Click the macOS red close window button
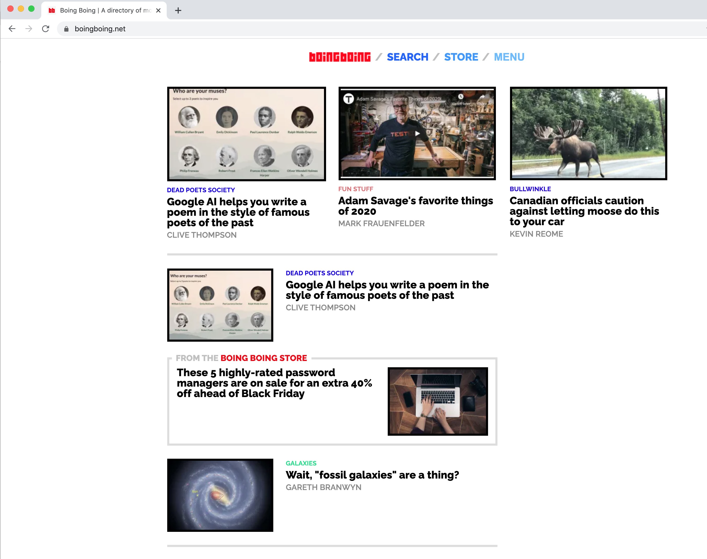Screen dimensions: 707x559 pos(10,9)
